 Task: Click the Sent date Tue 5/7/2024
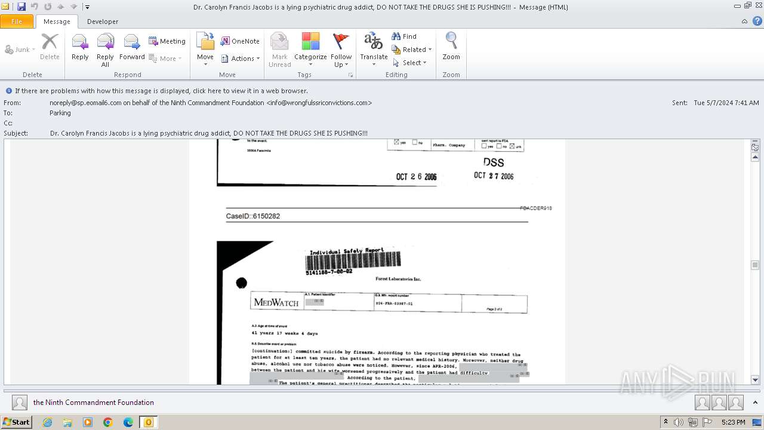(726, 103)
